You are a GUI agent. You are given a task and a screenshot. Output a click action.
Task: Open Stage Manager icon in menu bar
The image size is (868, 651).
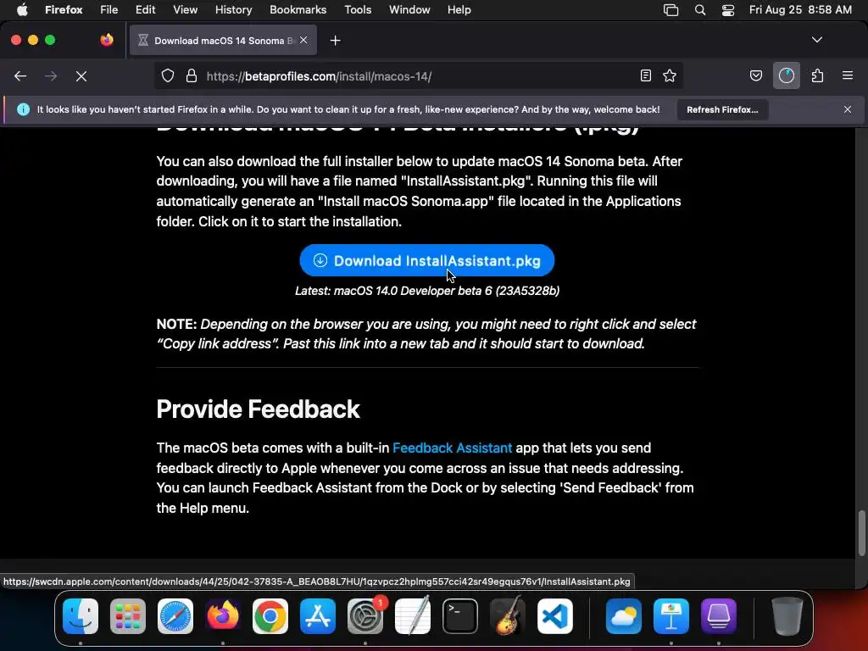(x=671, y=9)
